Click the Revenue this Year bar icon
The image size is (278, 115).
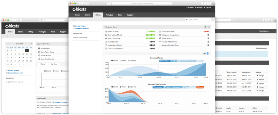106,38
